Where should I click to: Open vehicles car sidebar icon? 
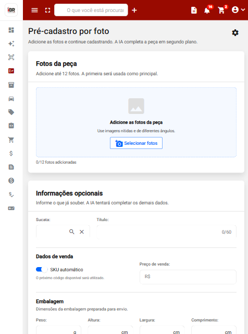click(x=11, y=99)
